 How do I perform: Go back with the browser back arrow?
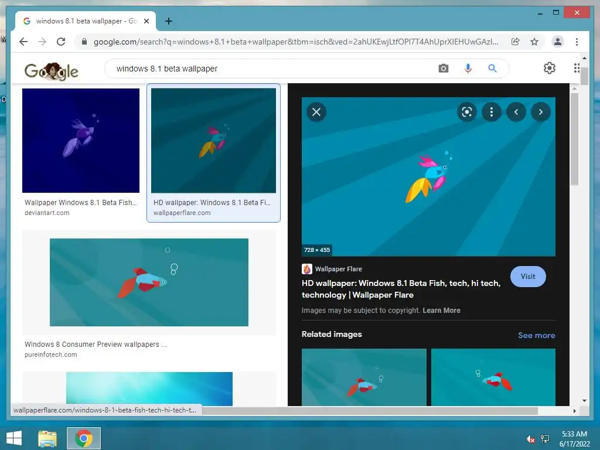(x=23, y=42)
